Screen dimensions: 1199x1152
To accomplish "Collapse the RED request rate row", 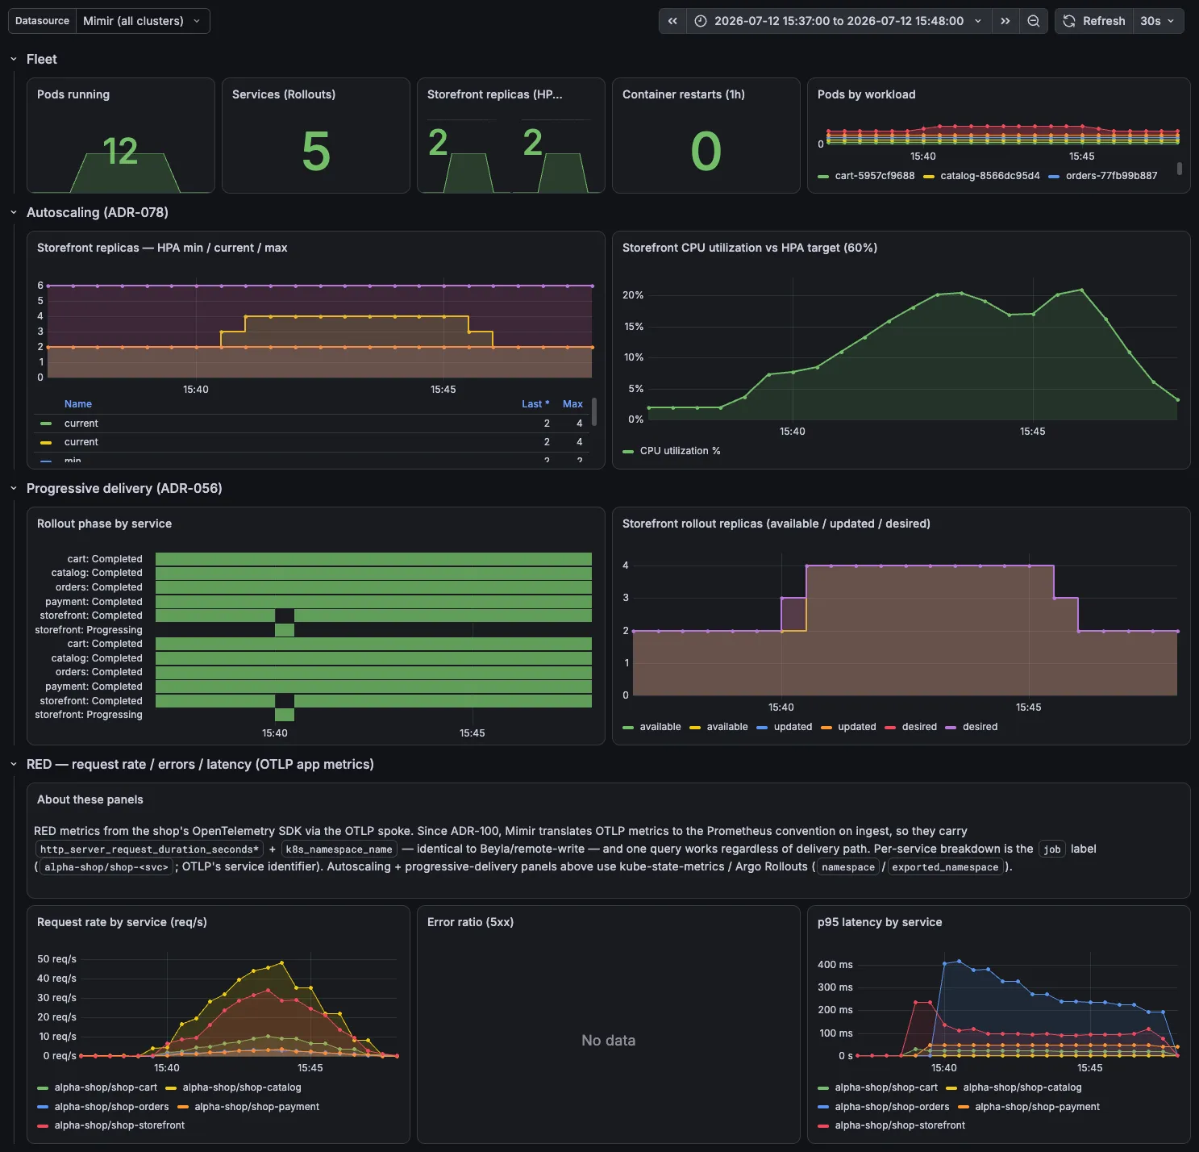I will (14, 764).
